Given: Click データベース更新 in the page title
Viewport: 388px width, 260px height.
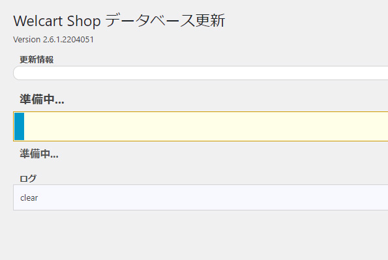Looking at the screenshot, I should click(x=165, y=20).
